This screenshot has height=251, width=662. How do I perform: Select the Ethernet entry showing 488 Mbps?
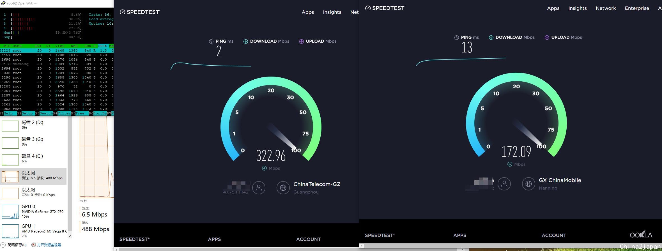[x=34, y=176]
